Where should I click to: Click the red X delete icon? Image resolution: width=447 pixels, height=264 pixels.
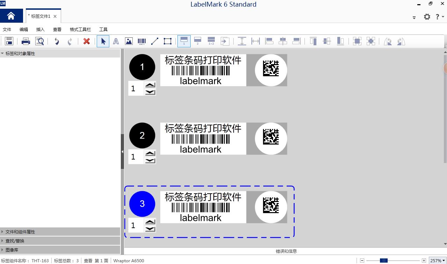(87, 41)
